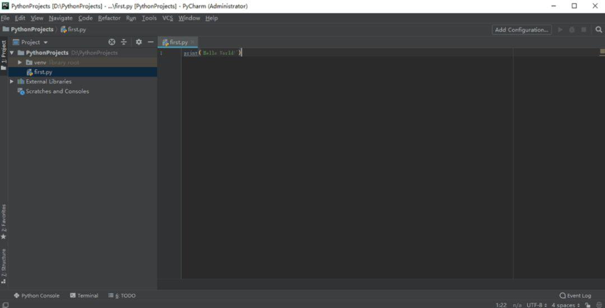Select Scratches and Consoles in tree

tap(58, 91)
